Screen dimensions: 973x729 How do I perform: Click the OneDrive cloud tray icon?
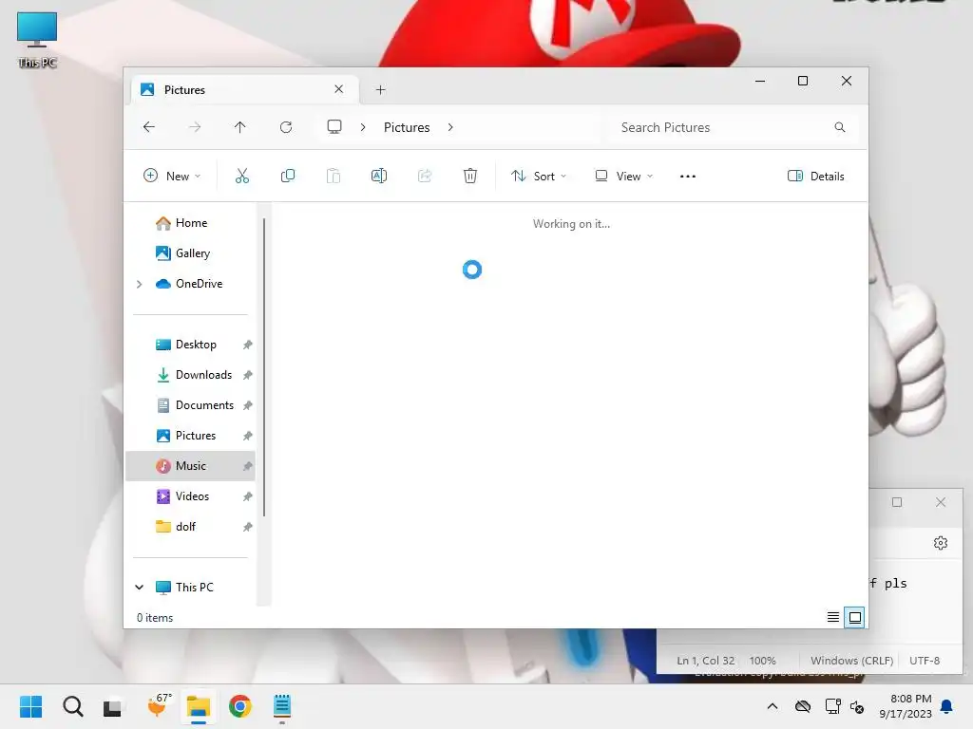click(x=803, y=706)
